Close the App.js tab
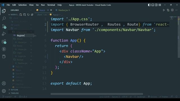 51,10
